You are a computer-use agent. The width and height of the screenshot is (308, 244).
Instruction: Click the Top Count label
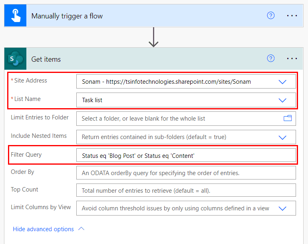pos(24,190)
